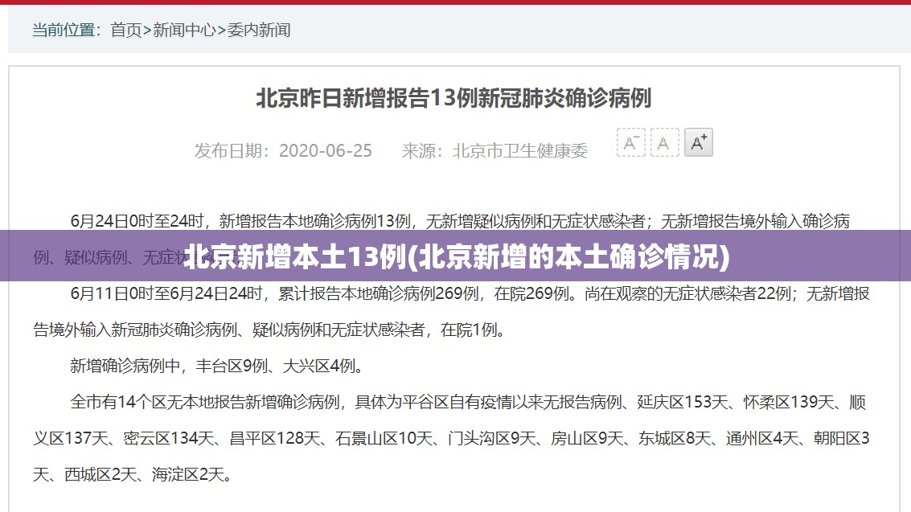The width and height of the screenshot is (911, 512).
Task: Click the increase font size A+ icon
Action: pos(699,143)
